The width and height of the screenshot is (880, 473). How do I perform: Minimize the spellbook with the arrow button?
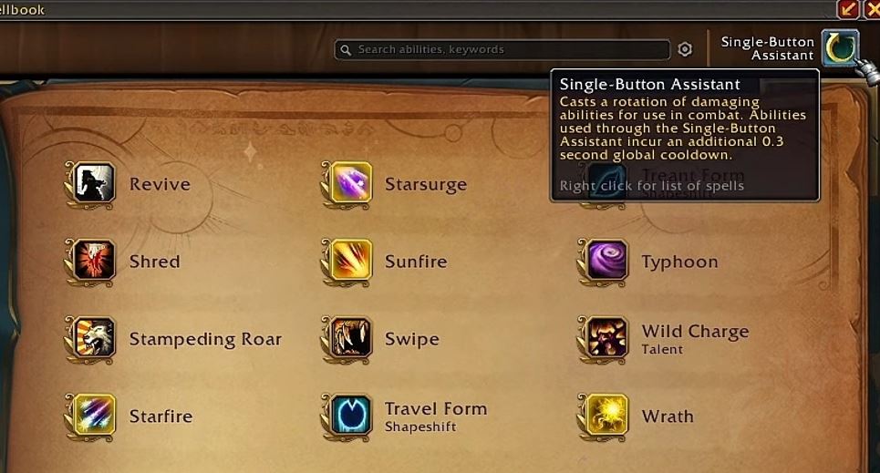point(848,9)
